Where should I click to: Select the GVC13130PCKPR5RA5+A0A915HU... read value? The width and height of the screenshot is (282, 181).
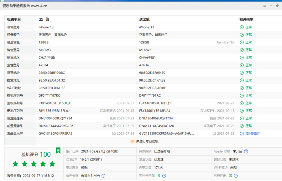[x=167, y=133]
